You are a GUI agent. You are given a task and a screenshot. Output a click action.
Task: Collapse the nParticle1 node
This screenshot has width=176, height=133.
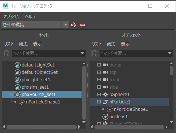point(99,102)
